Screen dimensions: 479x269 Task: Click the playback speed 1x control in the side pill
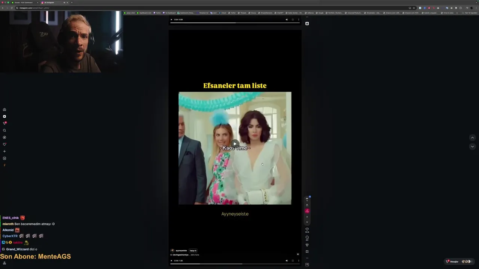point(307,199)
